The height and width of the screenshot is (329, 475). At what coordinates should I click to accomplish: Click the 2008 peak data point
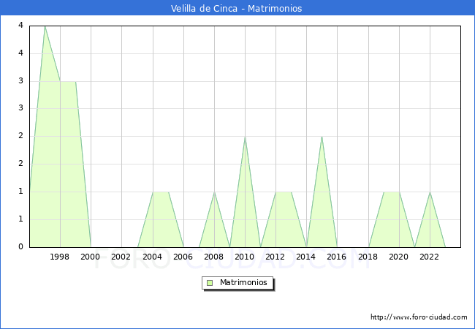(x=214, y=192)
